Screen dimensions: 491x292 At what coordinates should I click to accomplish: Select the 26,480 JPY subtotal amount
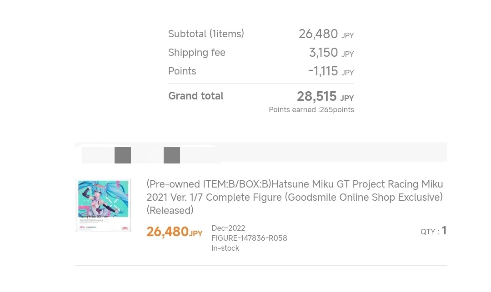coord(326,34)
